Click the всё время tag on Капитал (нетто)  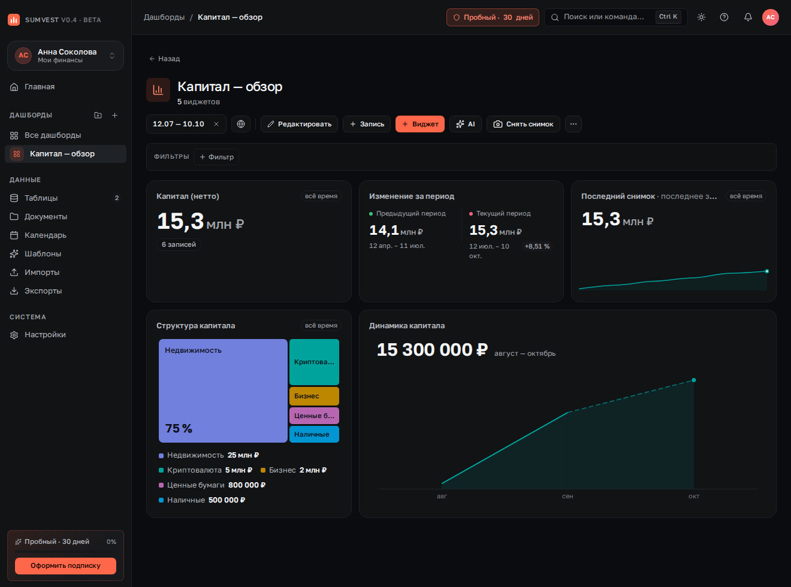pyautogui.click(x=321, y=196)
